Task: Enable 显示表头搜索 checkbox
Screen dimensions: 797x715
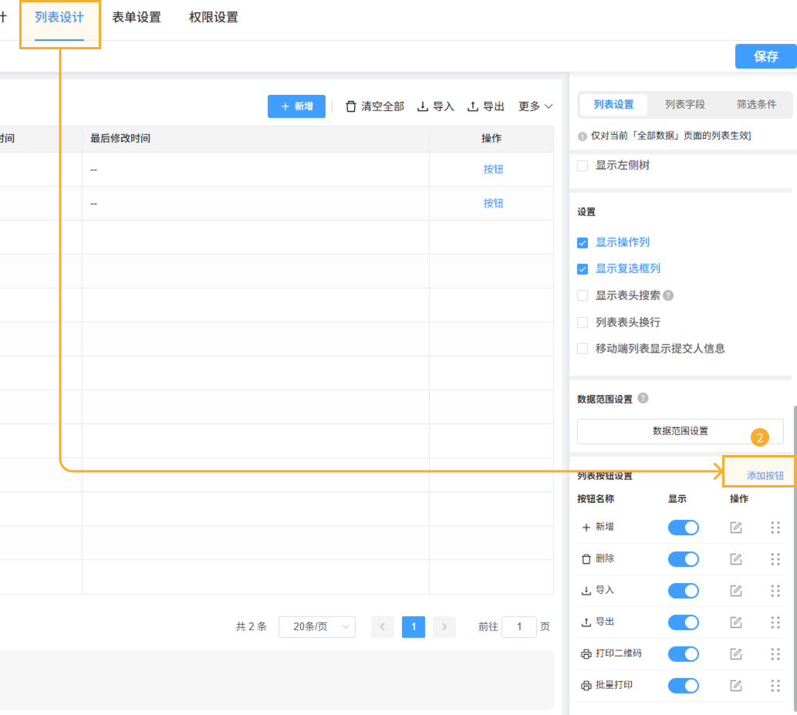Action: pyautogui.click(x=583, y=295)
